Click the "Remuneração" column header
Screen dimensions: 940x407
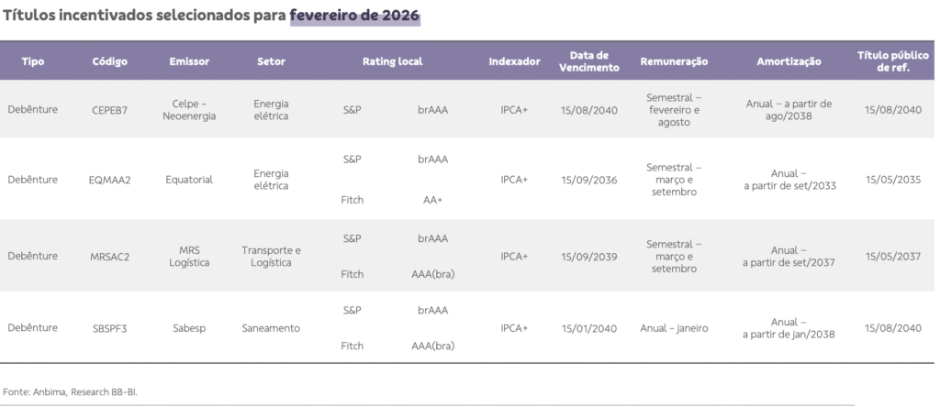674,61
